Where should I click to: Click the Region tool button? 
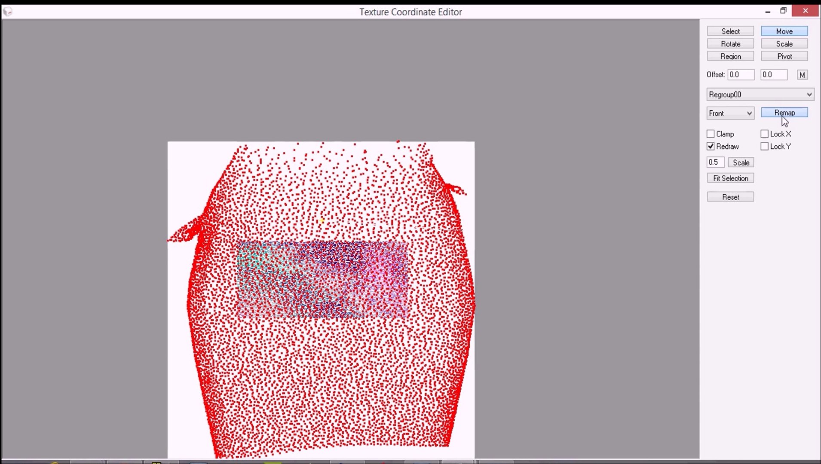tap(730, 56)
